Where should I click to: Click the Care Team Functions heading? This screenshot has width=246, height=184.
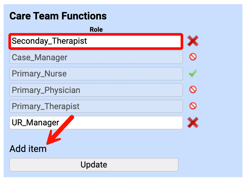(x=58, y=16)
